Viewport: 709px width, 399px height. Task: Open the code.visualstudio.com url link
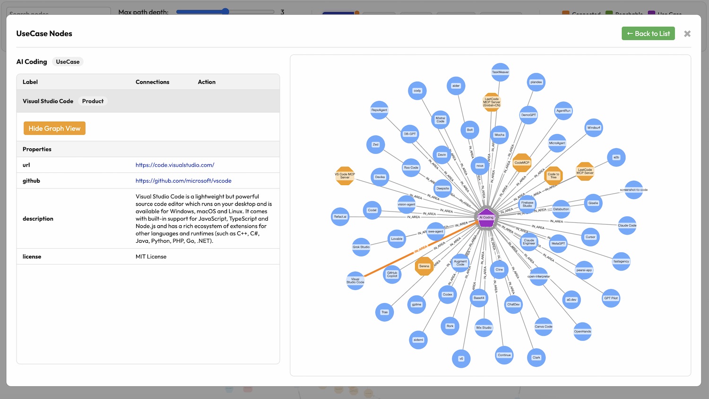[x=175, y=165]
